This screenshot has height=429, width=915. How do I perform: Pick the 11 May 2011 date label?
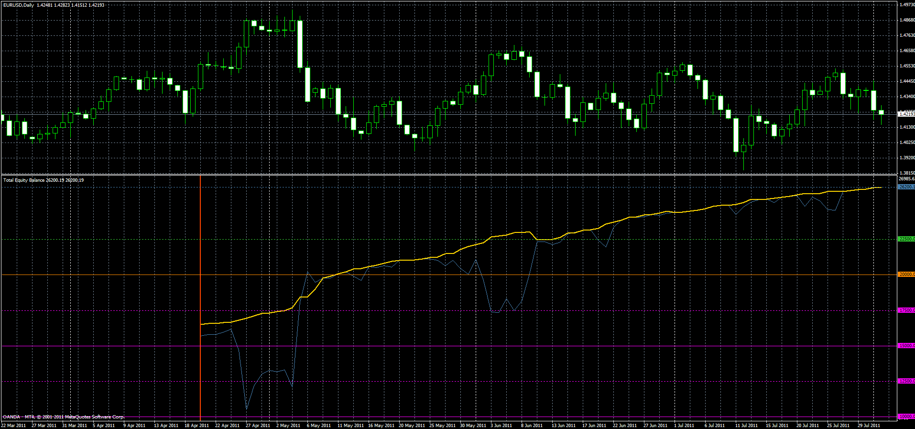click(x=350, y=426)
